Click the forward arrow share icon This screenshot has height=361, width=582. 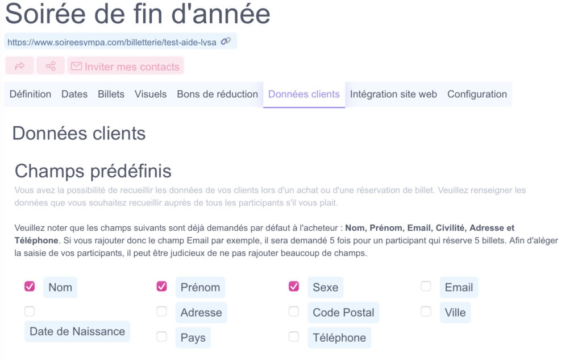(x=20, y=66)
